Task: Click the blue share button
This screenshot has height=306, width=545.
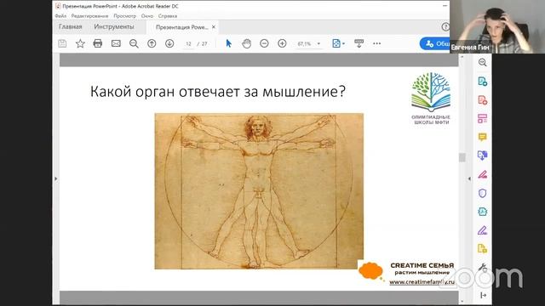Action: (x=435, y=43)
